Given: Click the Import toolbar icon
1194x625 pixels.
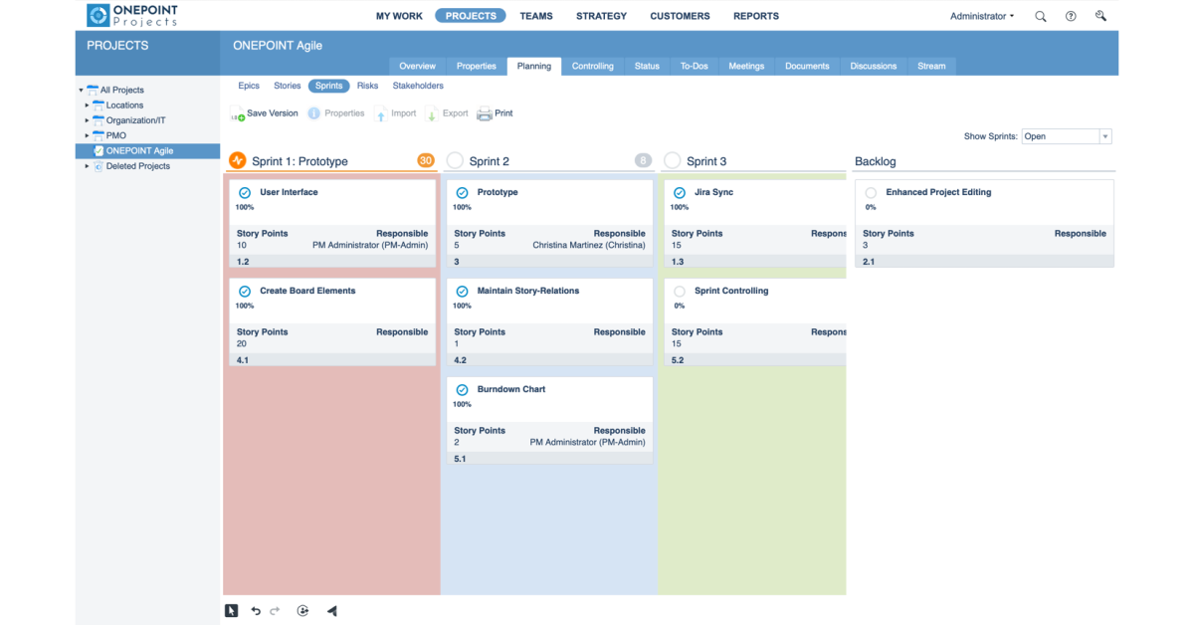Looking at the screenshot, I should click(380, 114).
